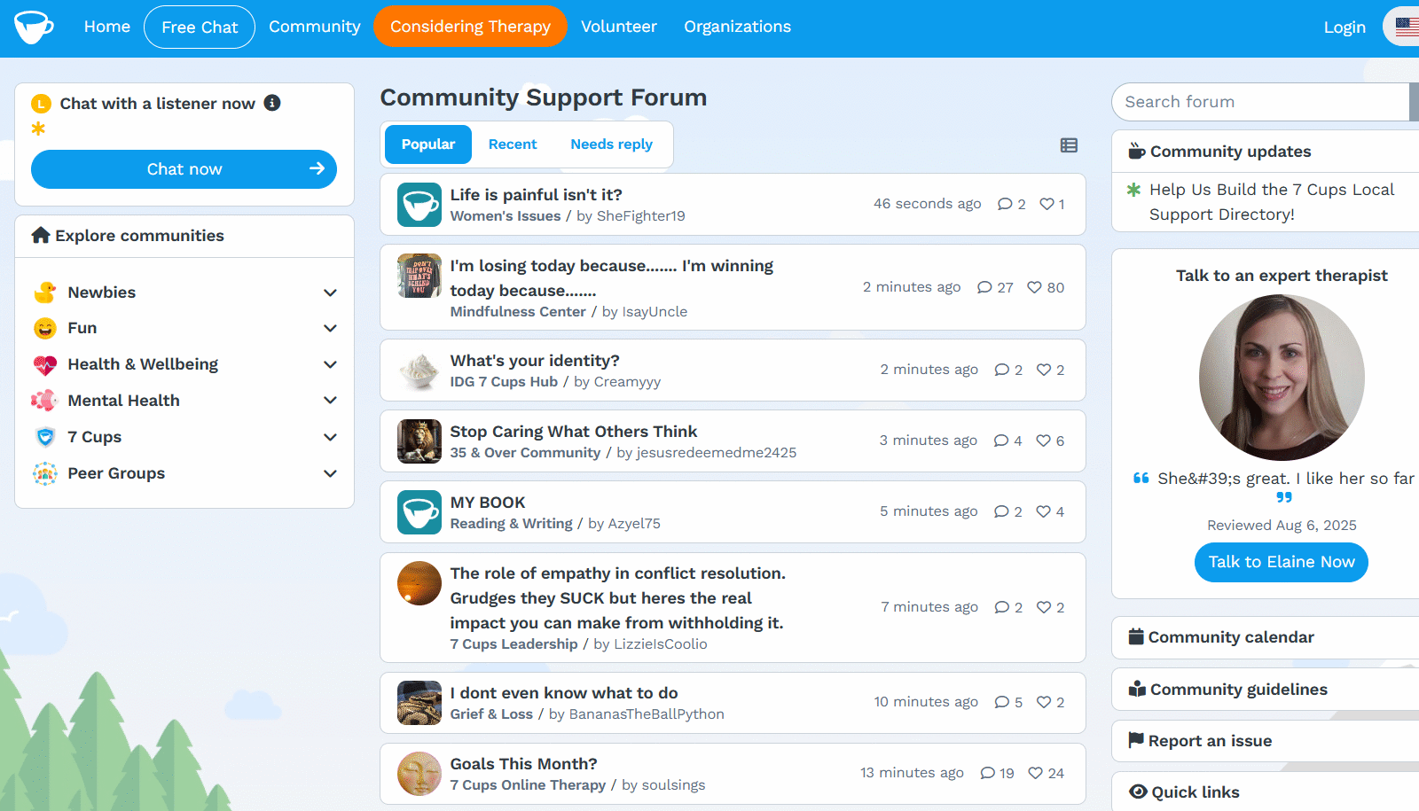Click the Login link
Screen dimensions: 1419x811
click(1345, 27)
